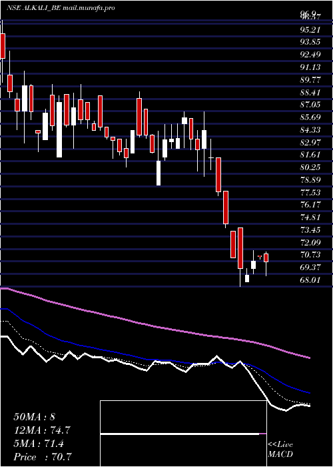Click the pink 50MA moving average line
Image resolution: width=333 pixels, height=467 pixels.
pos(155,327)
